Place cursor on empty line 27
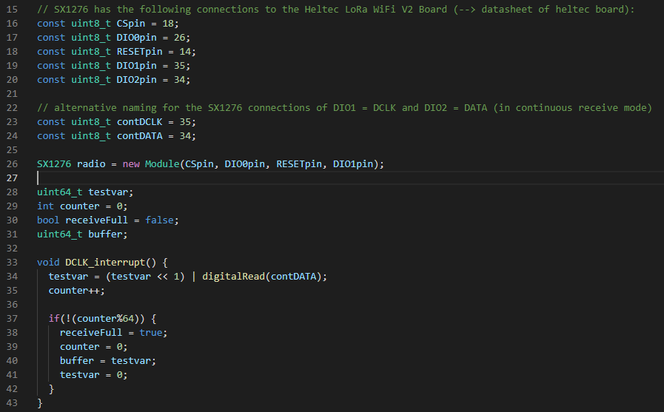Viewport: 664px width, 412px height. 350,178
